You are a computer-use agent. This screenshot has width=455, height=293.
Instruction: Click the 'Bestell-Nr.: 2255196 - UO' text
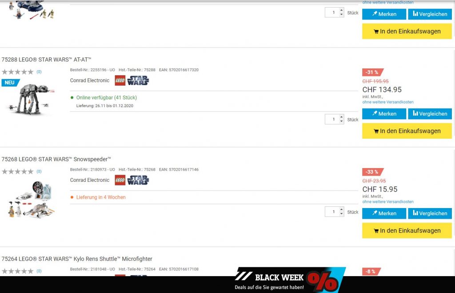[92, 70]
